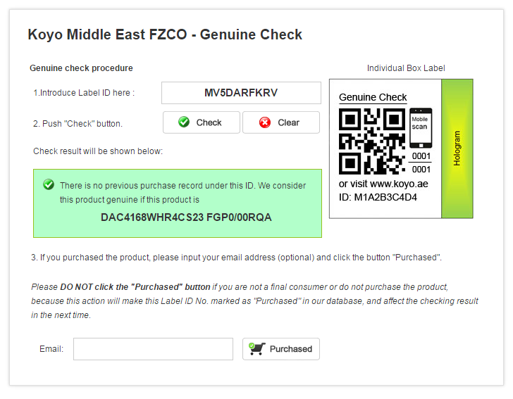Viewport: 513px width, 399px height.
Task: Push the Check button
Action: coord(202,122)
